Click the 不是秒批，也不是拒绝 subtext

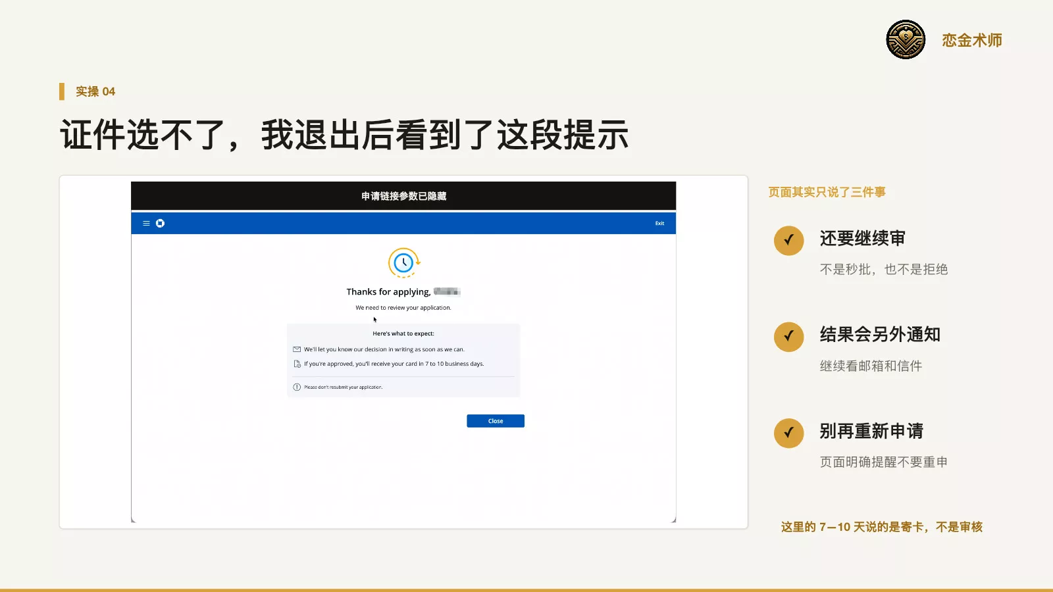click(883, 269)
